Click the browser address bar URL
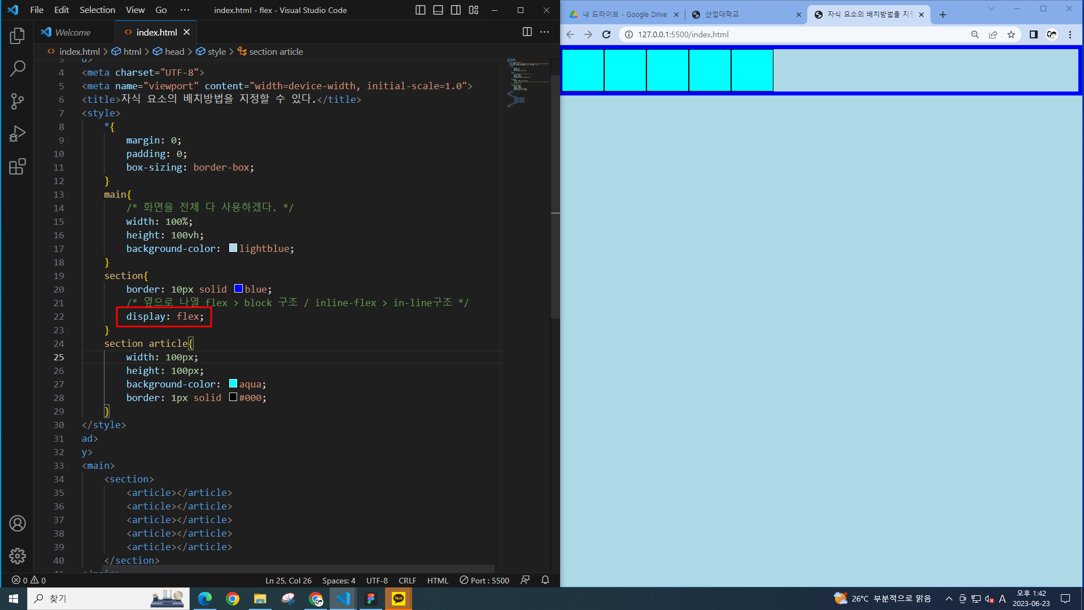This screenshot has width=1084, height=610. (683, 34)
